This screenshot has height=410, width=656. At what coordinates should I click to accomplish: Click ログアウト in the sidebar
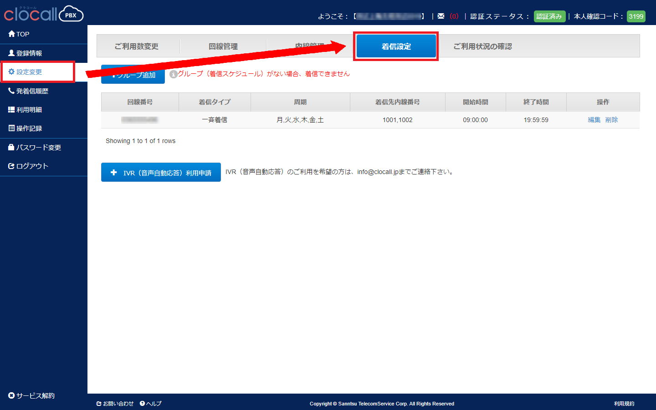point(28,166)
